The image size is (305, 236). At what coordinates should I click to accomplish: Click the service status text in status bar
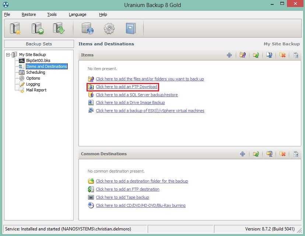coord(68,229)
